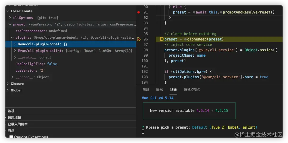Click the inline breakpoint marker before cloneDeep
The image size is (288, 143).
click(185, 40)
